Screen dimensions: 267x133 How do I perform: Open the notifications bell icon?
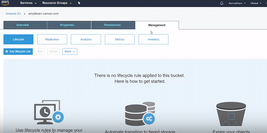(222, 3)
